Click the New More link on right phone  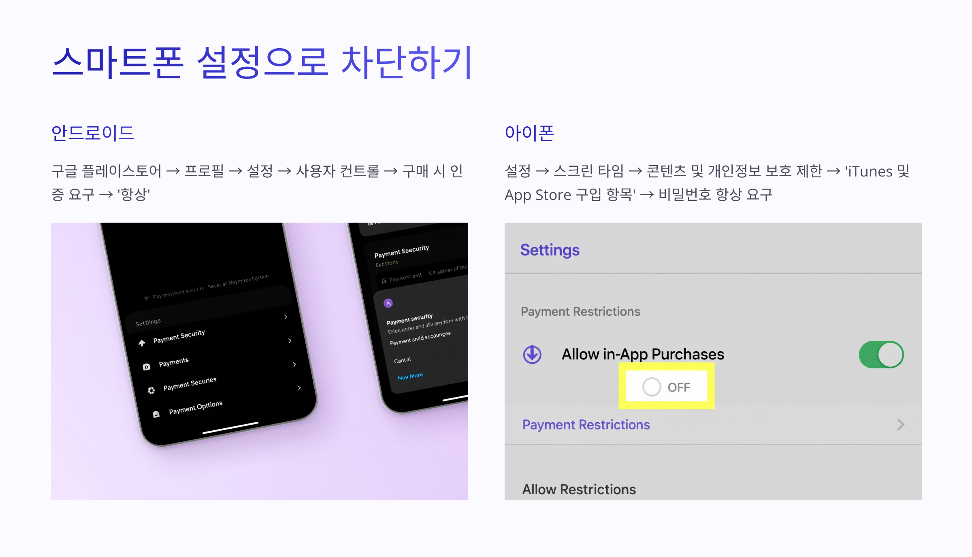coord(410,376)
